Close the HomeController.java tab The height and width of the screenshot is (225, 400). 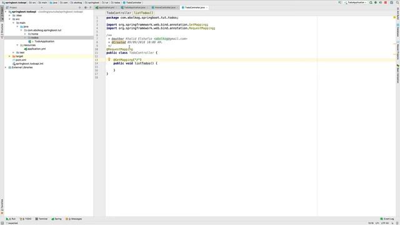point(177,7)
